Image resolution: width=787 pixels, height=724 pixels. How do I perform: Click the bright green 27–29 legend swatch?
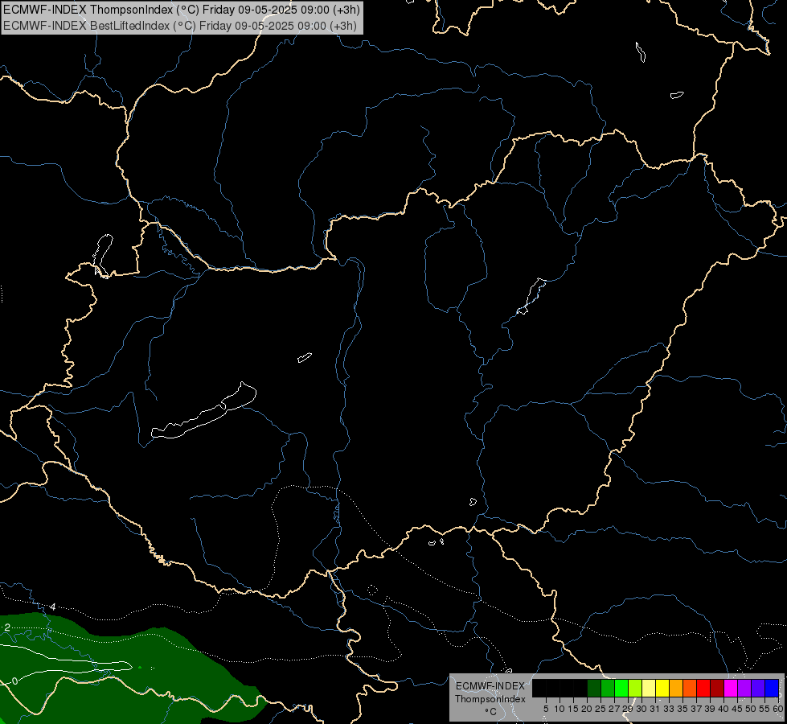coord(621,688)
